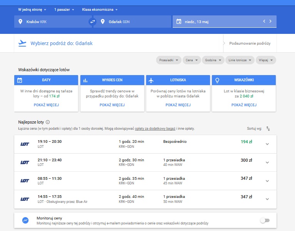Expand the 19:10 – 20:30 flight details
This screenshot has height=231, width=295.
pyautogui.click(x=267, y=144)
